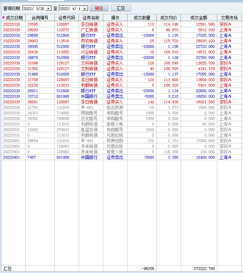
Task: Click the 成交均价 column header
Action: (x=168, y=18)
